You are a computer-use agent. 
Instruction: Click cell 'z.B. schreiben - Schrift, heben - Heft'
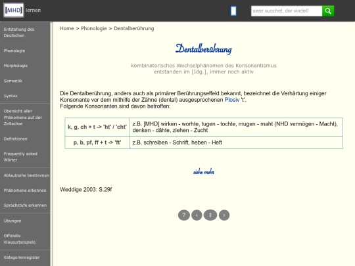237,143
